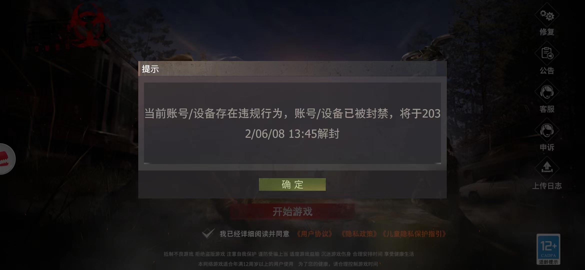585x270 pixels.
Task: Open the 客服 customer service headset icon
Action: coord(547,92)
